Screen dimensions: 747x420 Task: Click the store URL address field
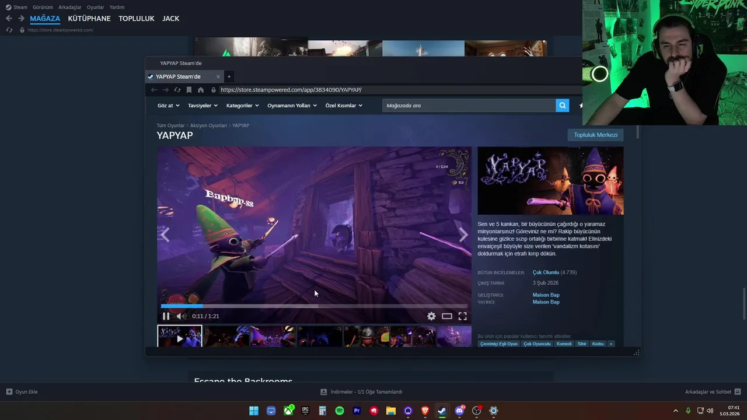click(400, 90)
